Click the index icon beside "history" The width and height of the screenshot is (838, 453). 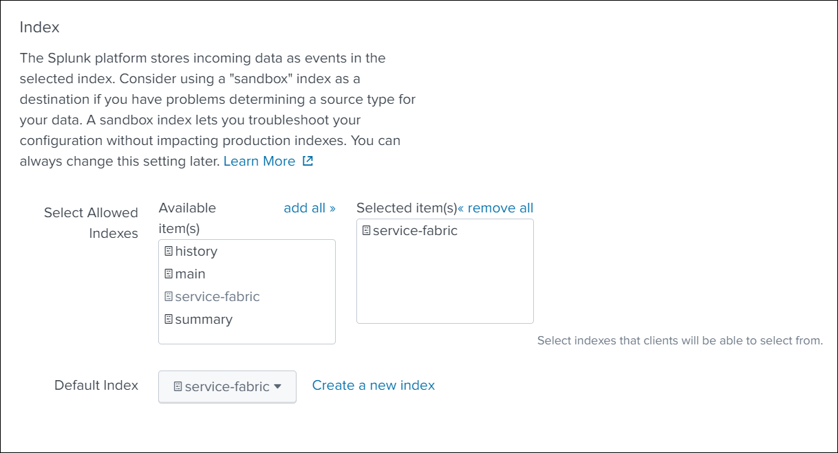(x=169, y=252)
